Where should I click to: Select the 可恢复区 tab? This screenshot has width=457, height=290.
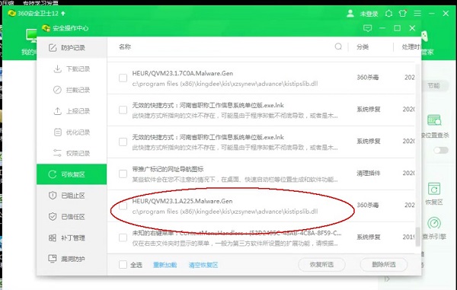click(x=72, y=174)
